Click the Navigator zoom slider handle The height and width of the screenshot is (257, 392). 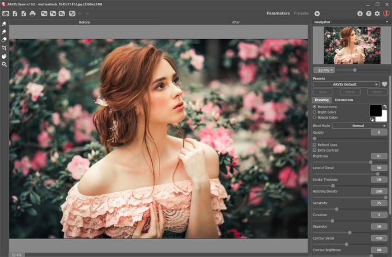[x=354, y=70]
